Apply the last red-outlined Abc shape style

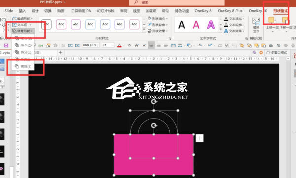click(134, 24)
